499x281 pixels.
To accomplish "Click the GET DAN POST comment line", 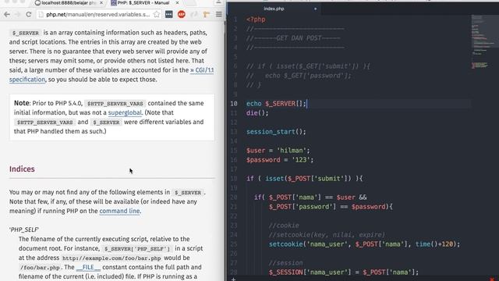I will (293, 38).
